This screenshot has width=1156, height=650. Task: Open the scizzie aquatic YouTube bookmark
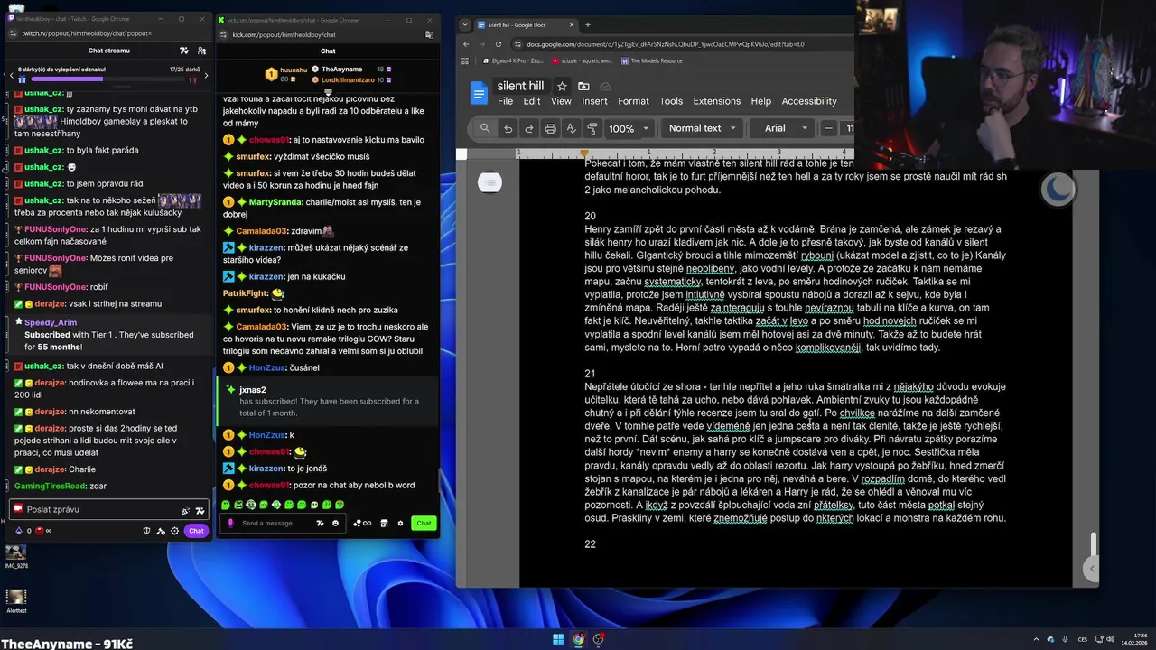point(581,60)
